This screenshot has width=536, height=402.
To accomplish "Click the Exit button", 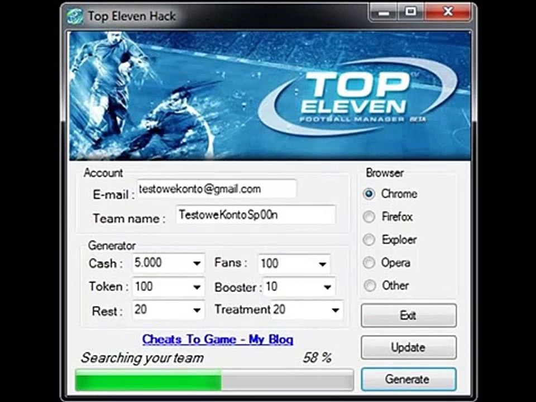I will click(x=409, y=315).
